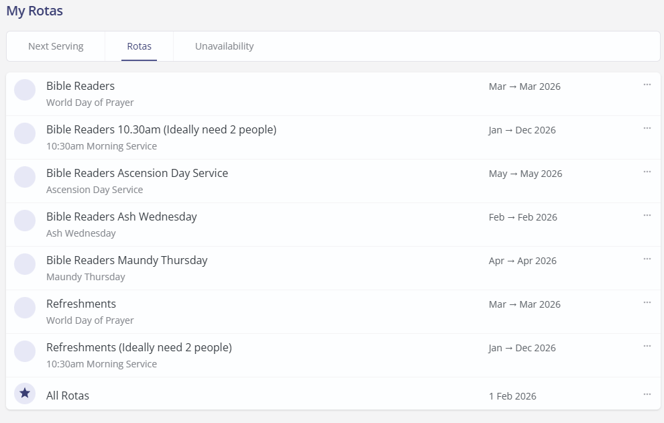Click the My Rotas page heading

[x=35, y=11]
